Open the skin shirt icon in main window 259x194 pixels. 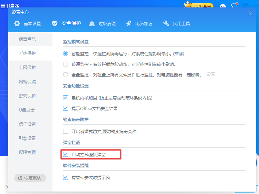pyautogui.click(x=235, y=5)
